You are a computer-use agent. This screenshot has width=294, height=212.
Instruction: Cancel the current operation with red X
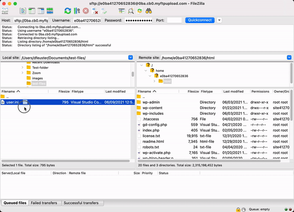[x=86, y=11]
